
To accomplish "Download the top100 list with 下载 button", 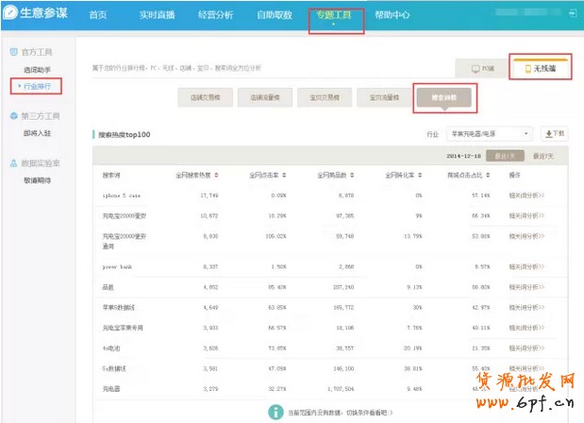I will tap(556, 134).
